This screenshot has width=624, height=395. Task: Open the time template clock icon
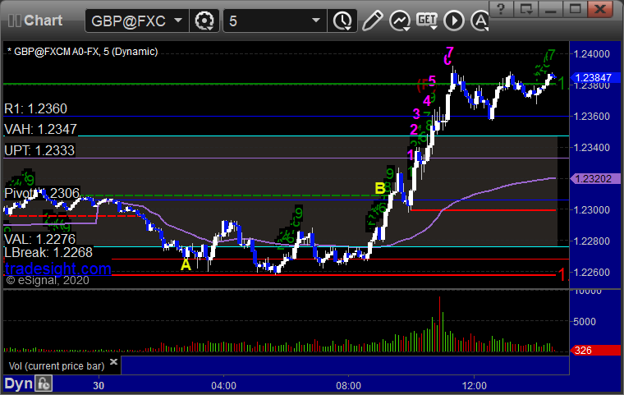pyautogui.click(x=342, y=21)
